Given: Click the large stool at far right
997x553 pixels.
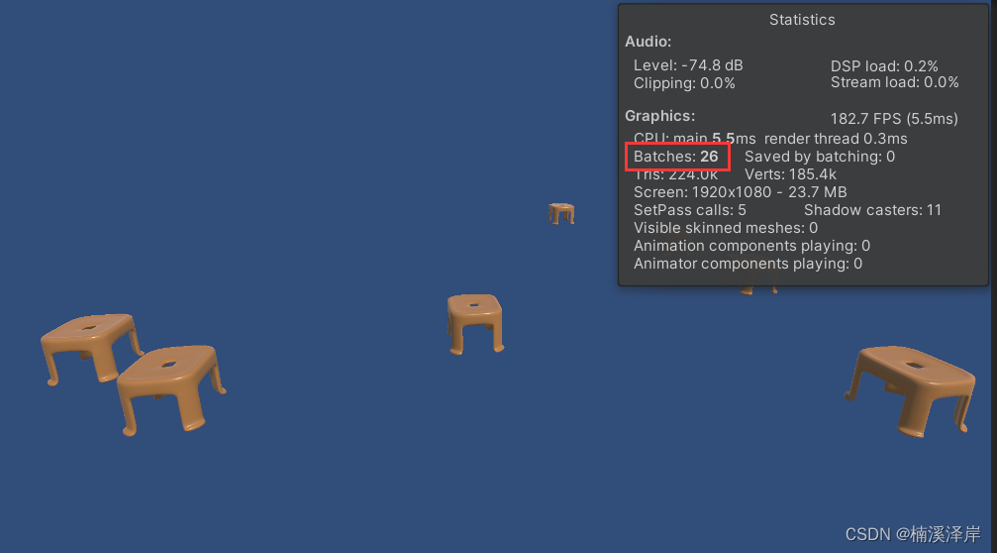Looking at the screenshot, I should pos(909,390).
